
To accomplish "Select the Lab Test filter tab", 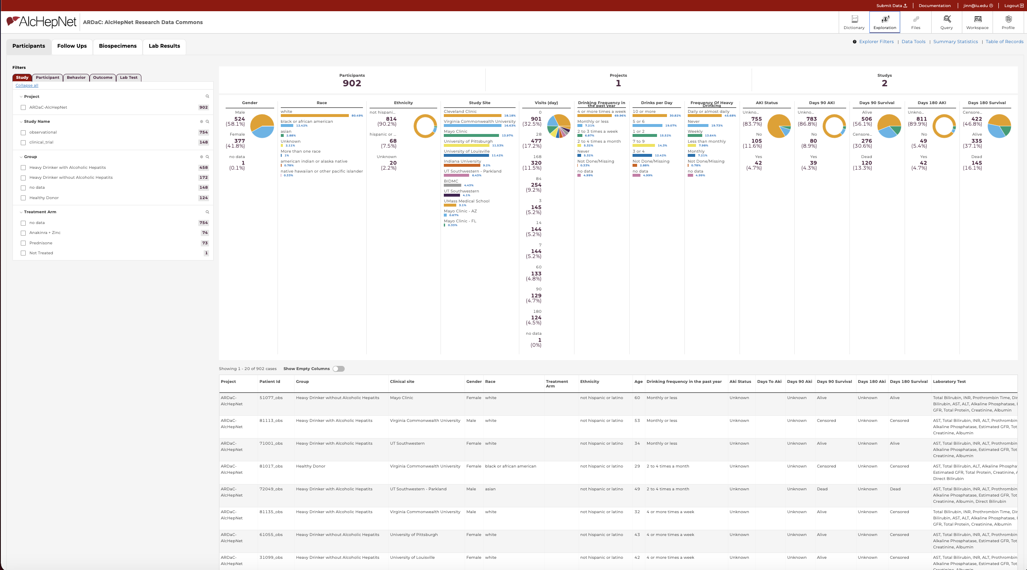I will [x=129, y=78].
